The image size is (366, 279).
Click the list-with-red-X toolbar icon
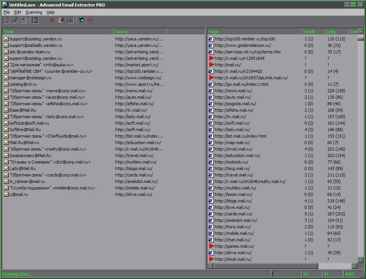(61, 20)
